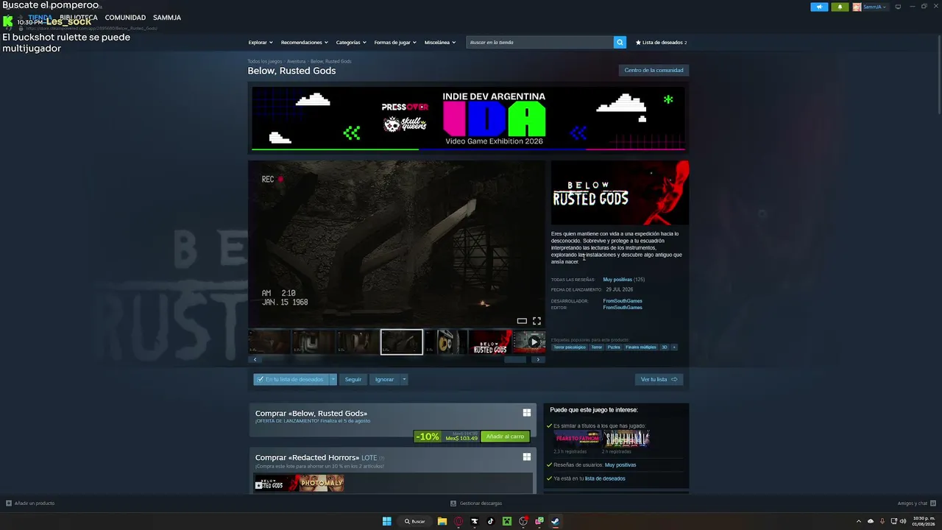Viewport: 942px width, 530px height.
Task: Open the Steam announcements megaphone button
Action: [819, 7]
